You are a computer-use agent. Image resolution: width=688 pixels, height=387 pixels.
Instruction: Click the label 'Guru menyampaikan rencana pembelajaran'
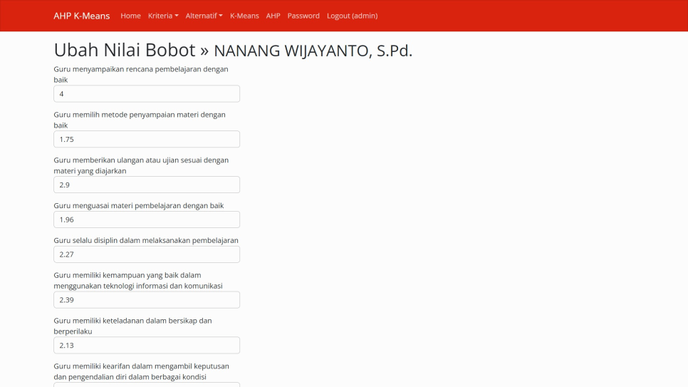pos(140,70)
